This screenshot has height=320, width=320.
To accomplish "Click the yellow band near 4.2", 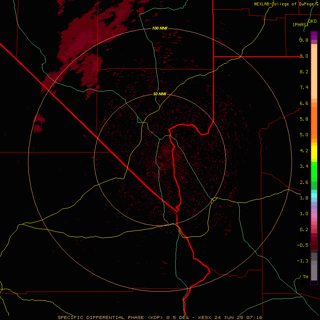I will (x=314, y=152).
